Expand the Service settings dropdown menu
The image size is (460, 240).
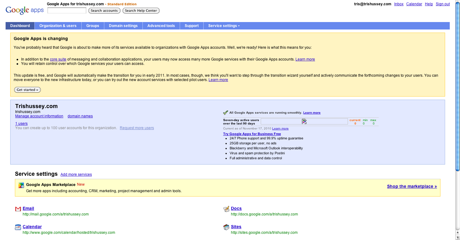pos(224,26)
